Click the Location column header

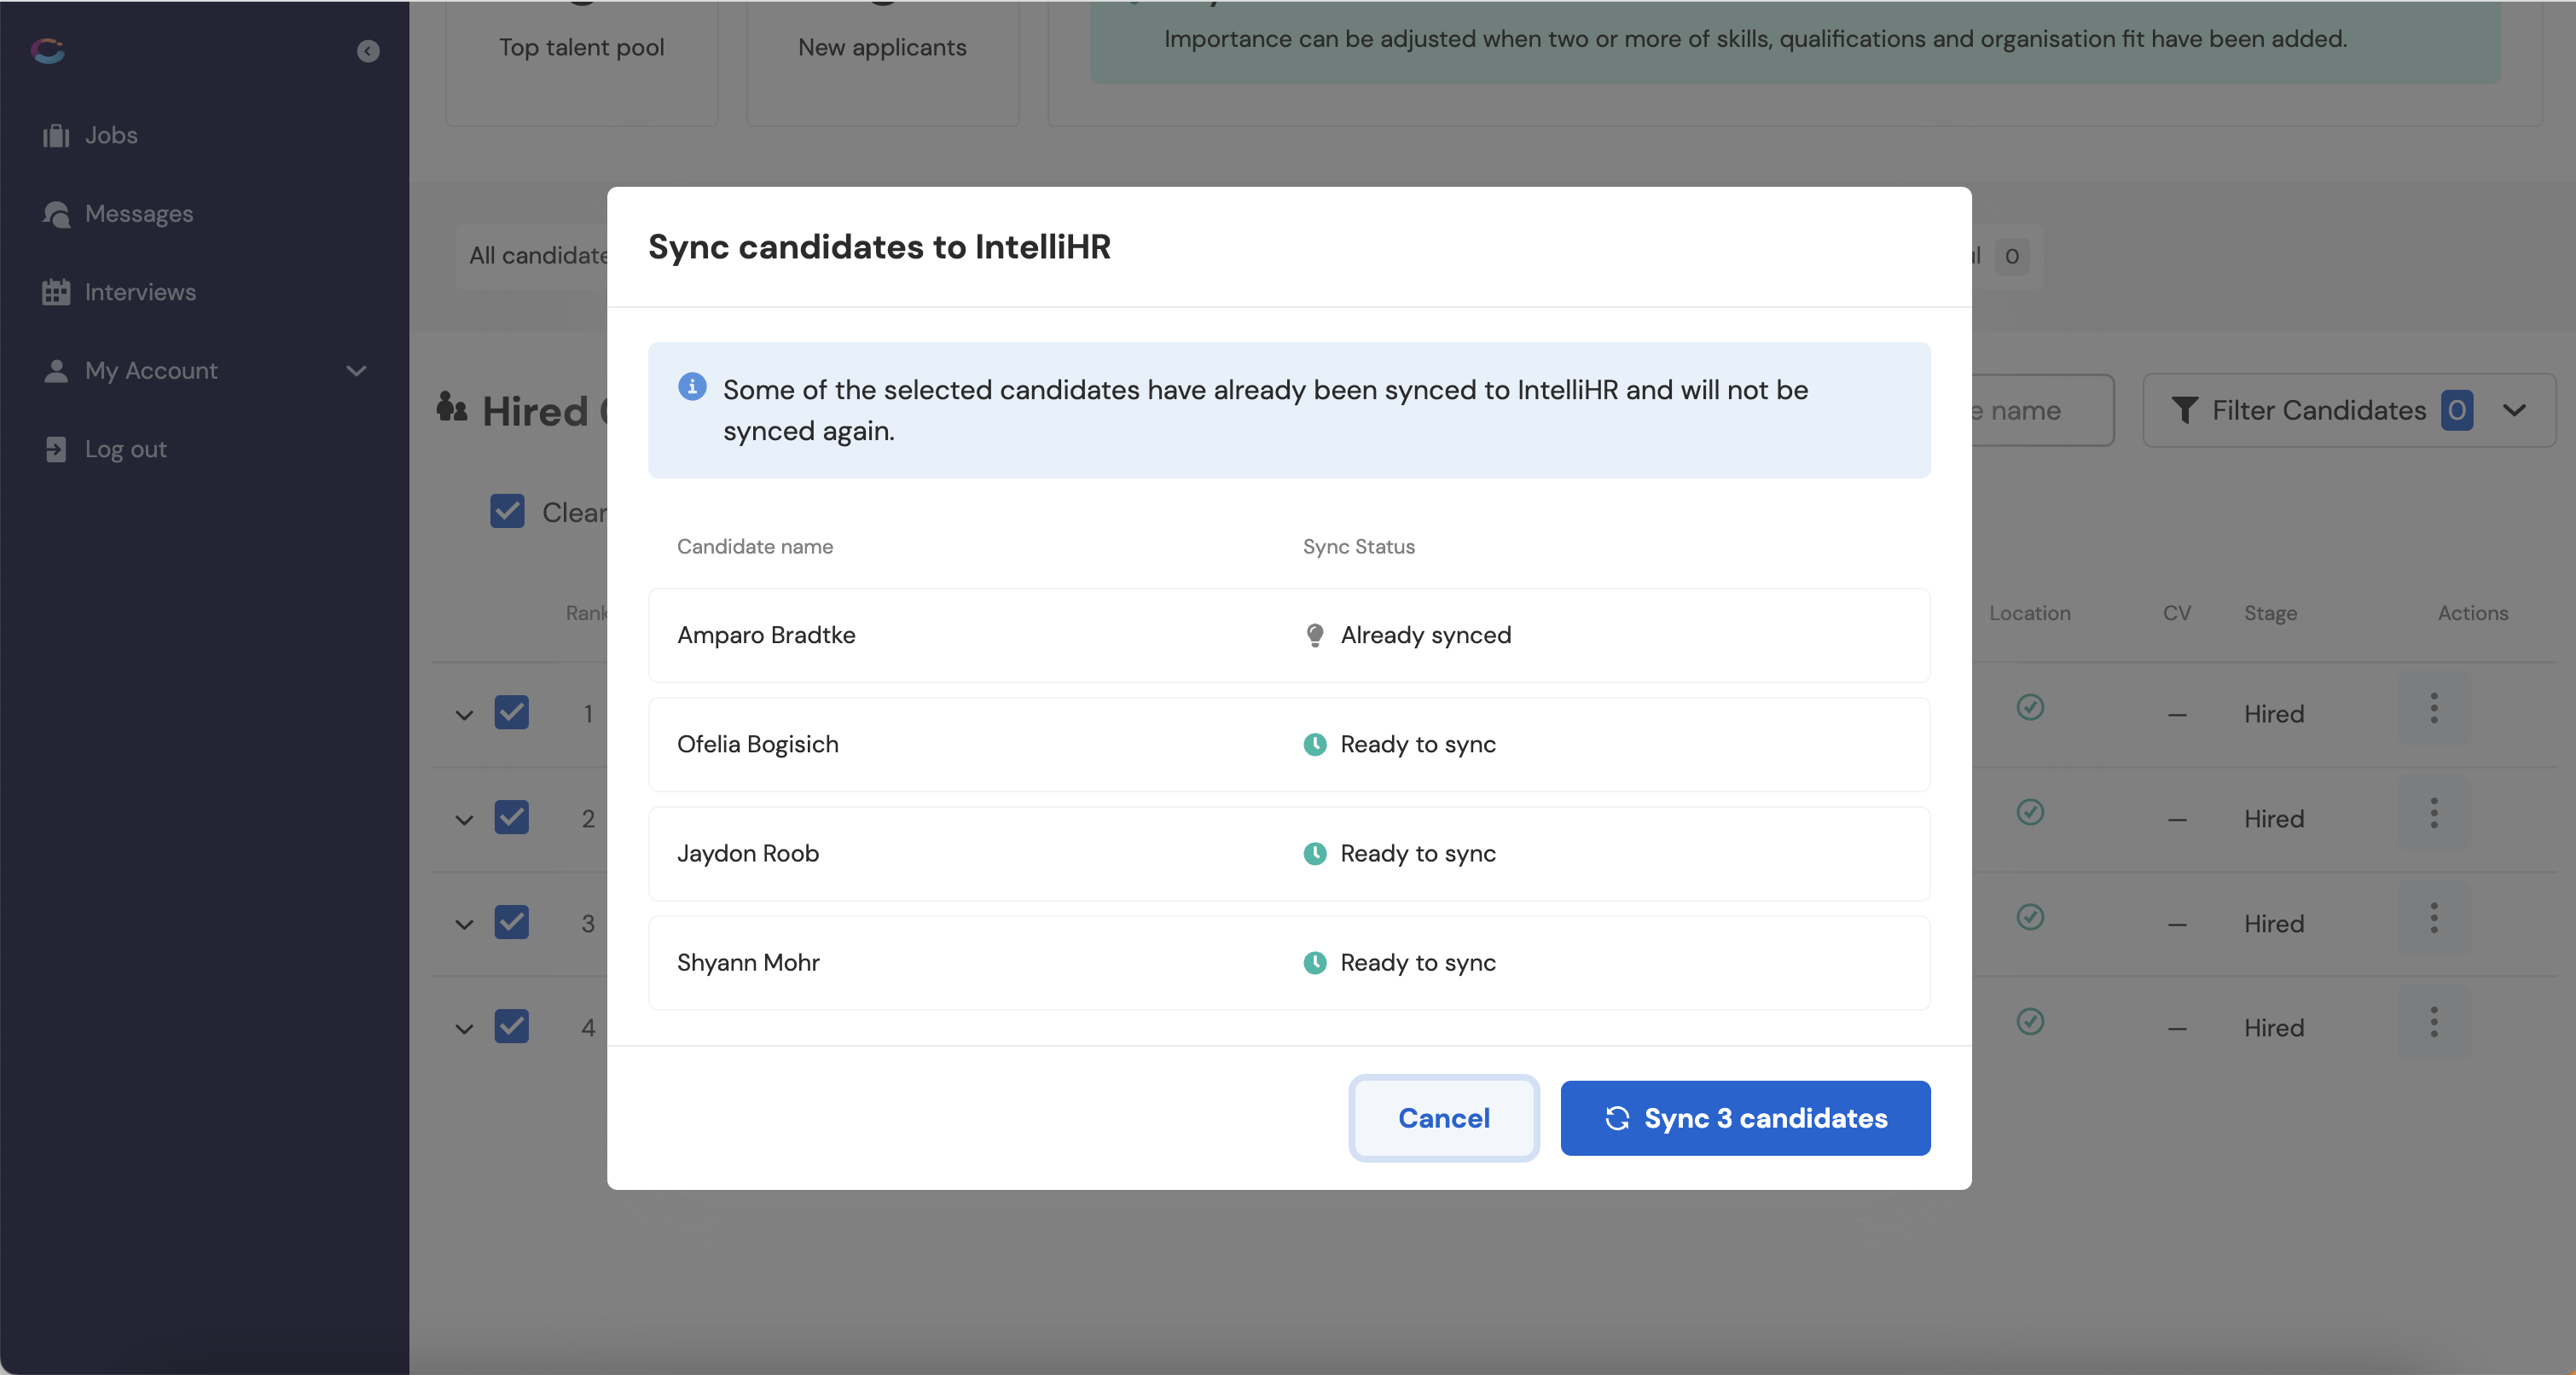pos(2029,613)
